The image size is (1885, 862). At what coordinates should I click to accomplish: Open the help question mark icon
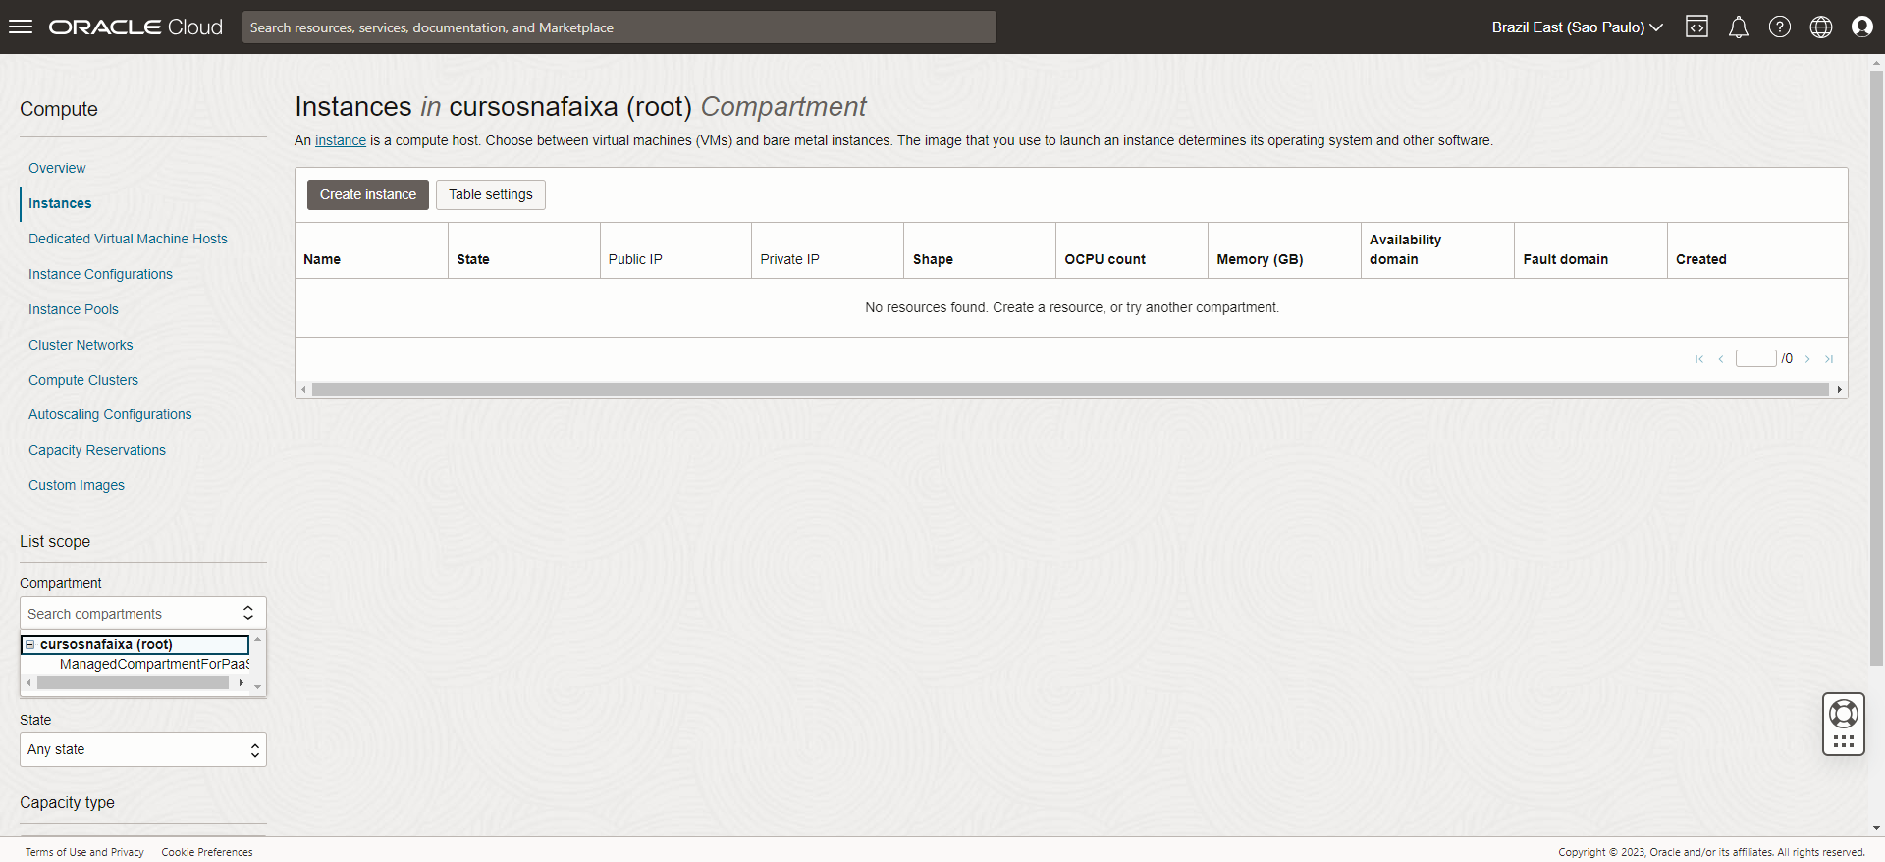[x=1779, y=27]
